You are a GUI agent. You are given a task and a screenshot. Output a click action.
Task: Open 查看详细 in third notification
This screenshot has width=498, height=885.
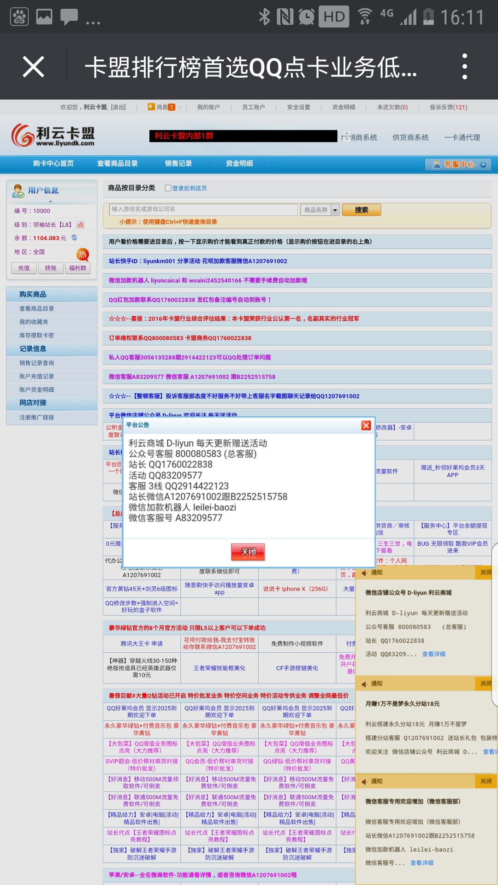tap(422, 863)
